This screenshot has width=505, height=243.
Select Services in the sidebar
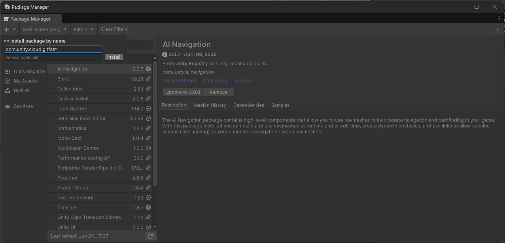click(23, 106)
